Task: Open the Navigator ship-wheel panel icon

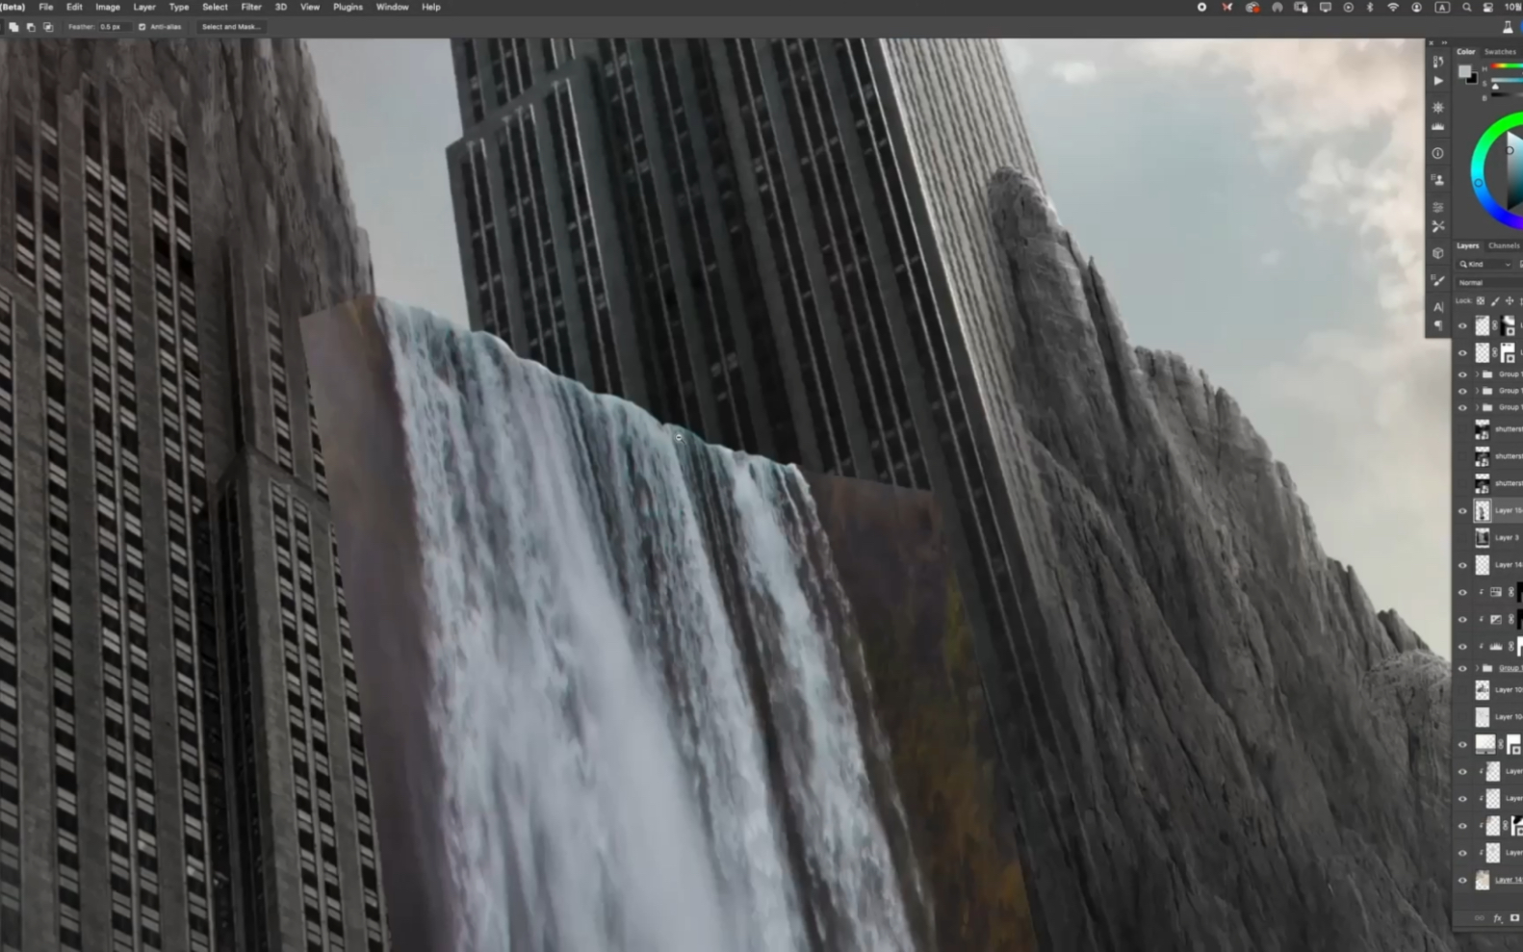Action: (x=1438, y=108)
